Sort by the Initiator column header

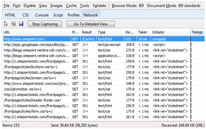(170, 32)
